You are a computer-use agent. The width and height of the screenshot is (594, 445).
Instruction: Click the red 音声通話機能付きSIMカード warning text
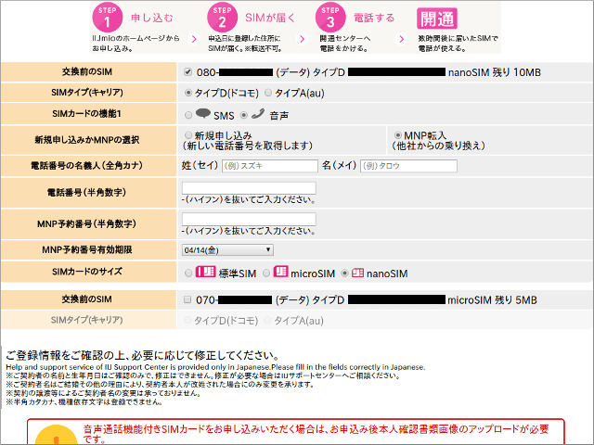[x=316, y=434]
